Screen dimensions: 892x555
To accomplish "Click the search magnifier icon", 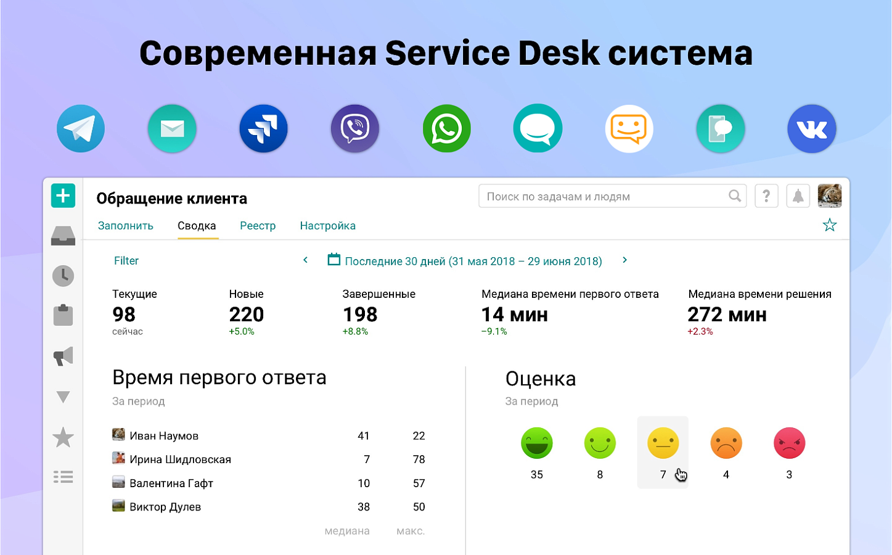I will 735,196.
